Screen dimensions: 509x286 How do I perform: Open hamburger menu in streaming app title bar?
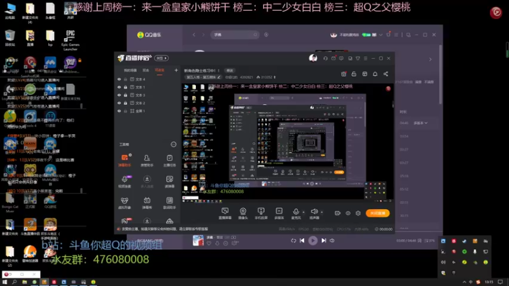[365, 58]
